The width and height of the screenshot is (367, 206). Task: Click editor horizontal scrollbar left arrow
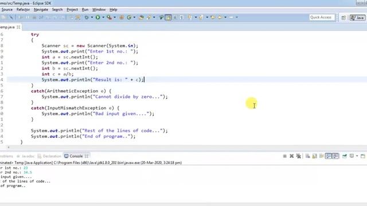pos(9,148)
